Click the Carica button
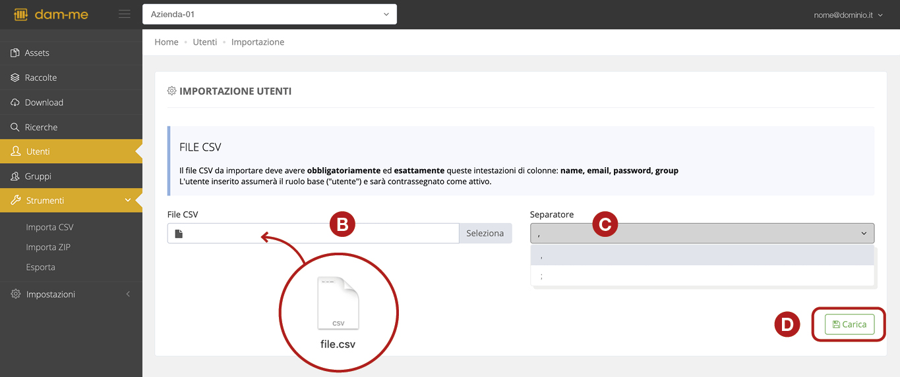The height and width of the screenshot is (377, 900). coord(849,324)
